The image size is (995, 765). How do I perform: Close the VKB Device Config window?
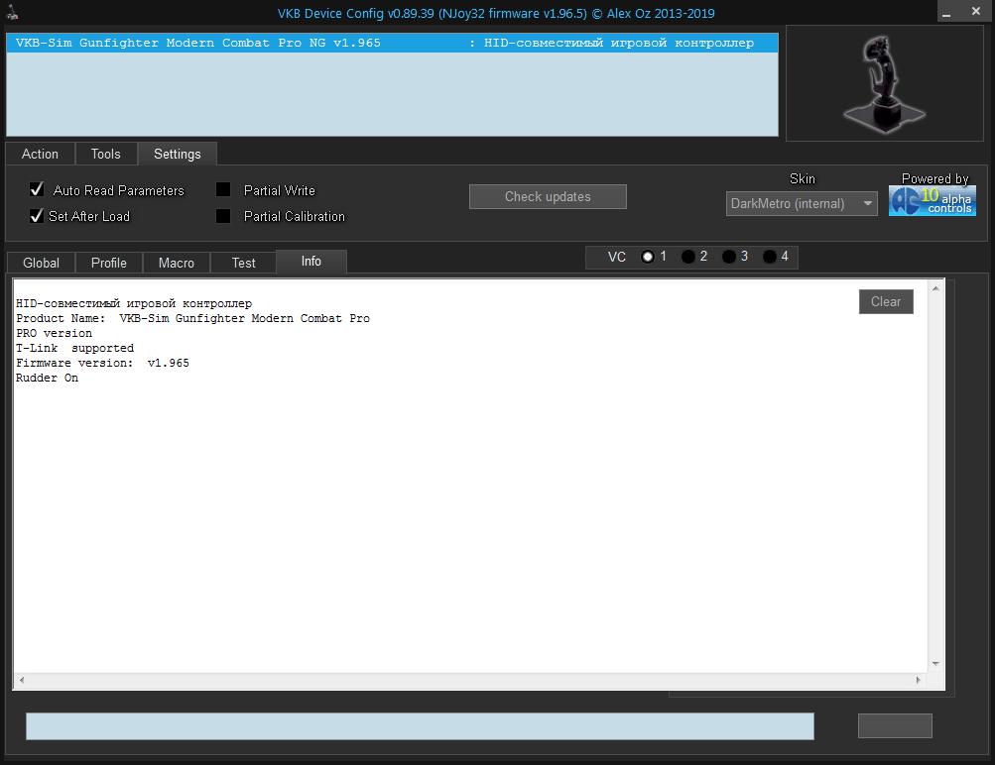pyautogui.click(x=976, y=12)
